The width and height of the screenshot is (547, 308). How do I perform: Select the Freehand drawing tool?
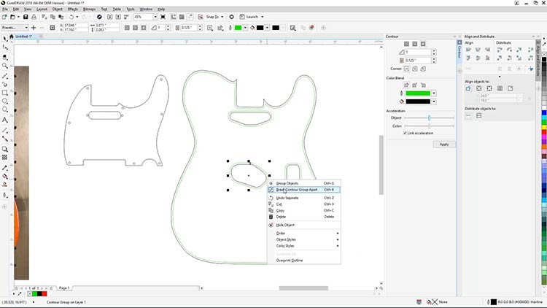[x=4, y=76]
